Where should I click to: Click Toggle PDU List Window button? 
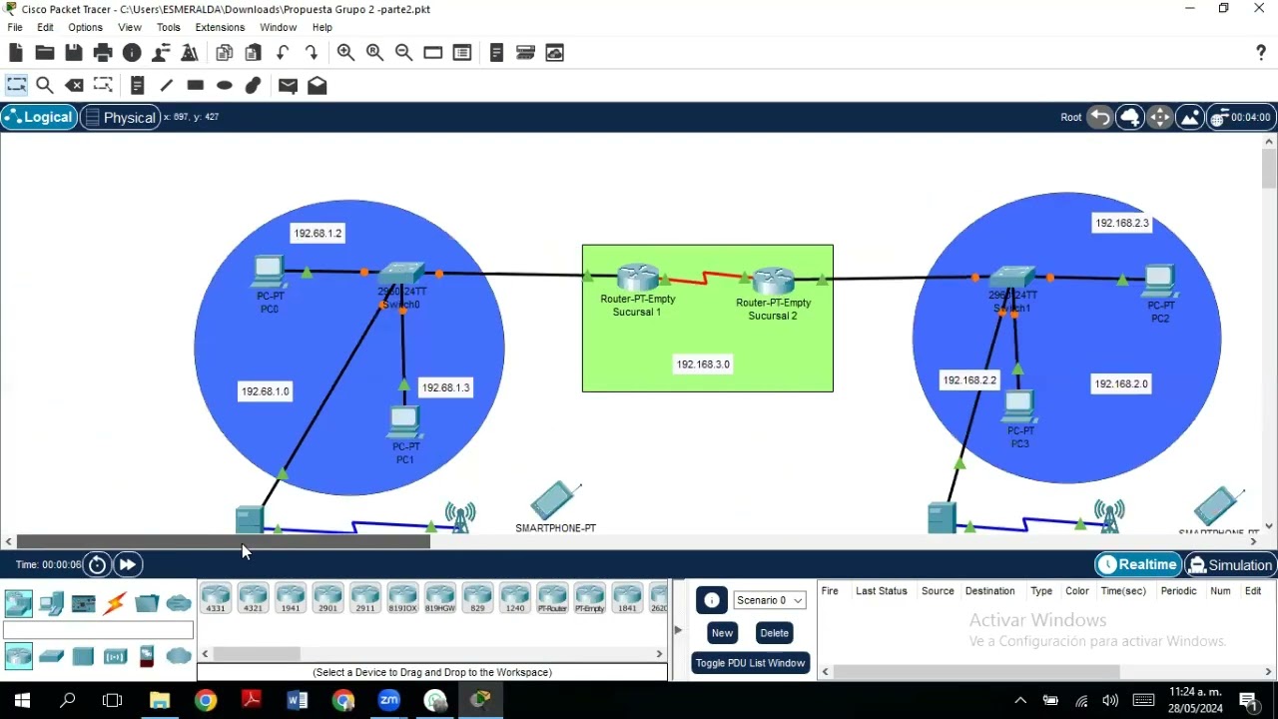click(750, 663)
